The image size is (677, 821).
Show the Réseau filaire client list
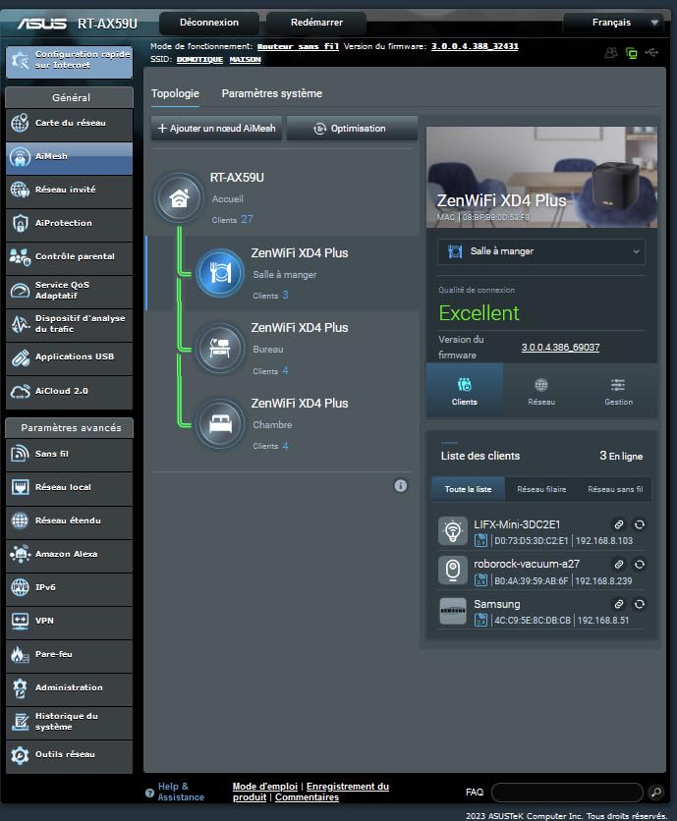pyautogui.click(x=541, y=488)
